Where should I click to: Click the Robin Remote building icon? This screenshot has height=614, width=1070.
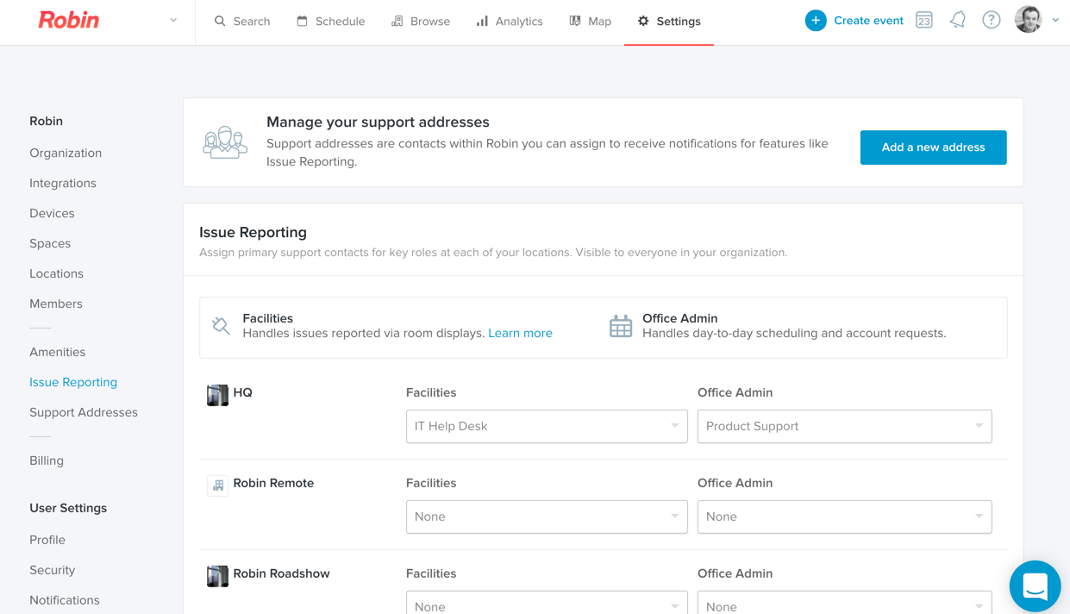click(x=217, y=485)
